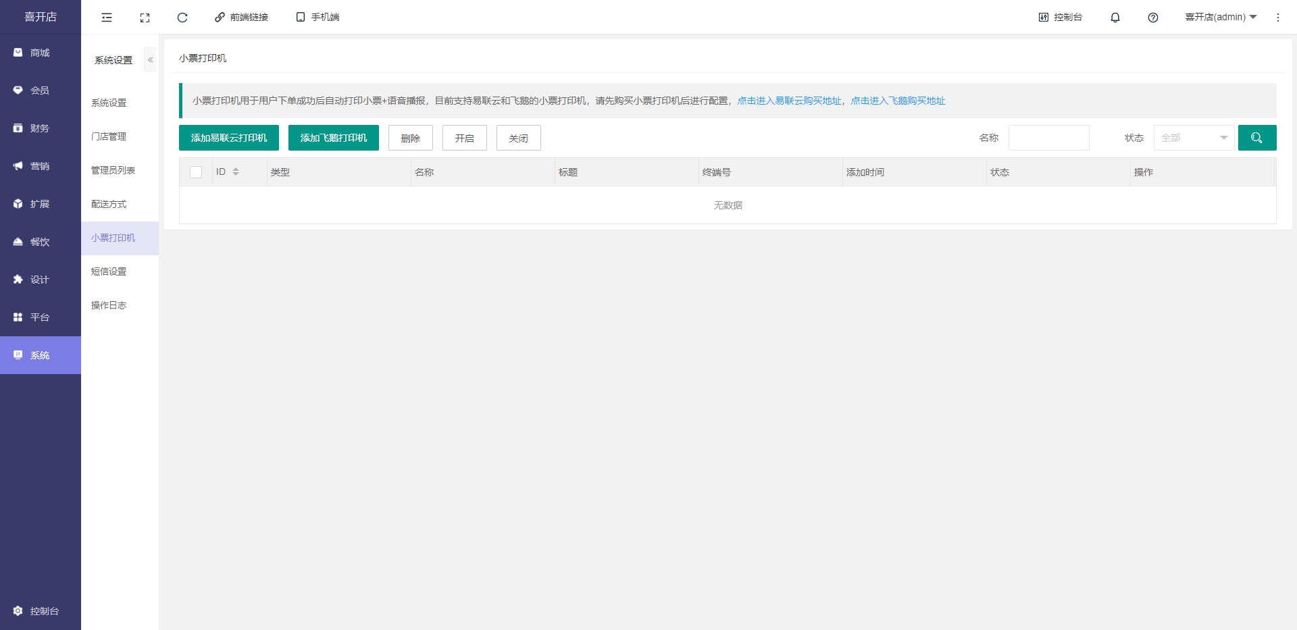The height and width of the screenshot is (630, 1297).
Task: Open the 商城 mall section
Action: click(x=41, y=53)
